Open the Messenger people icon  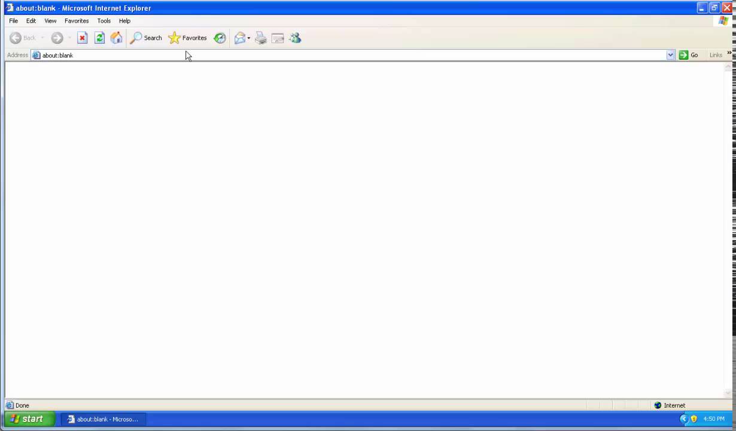point(295,38)
